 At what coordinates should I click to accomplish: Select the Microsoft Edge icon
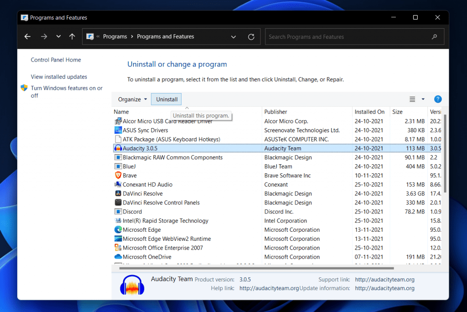tap(119, 229)
